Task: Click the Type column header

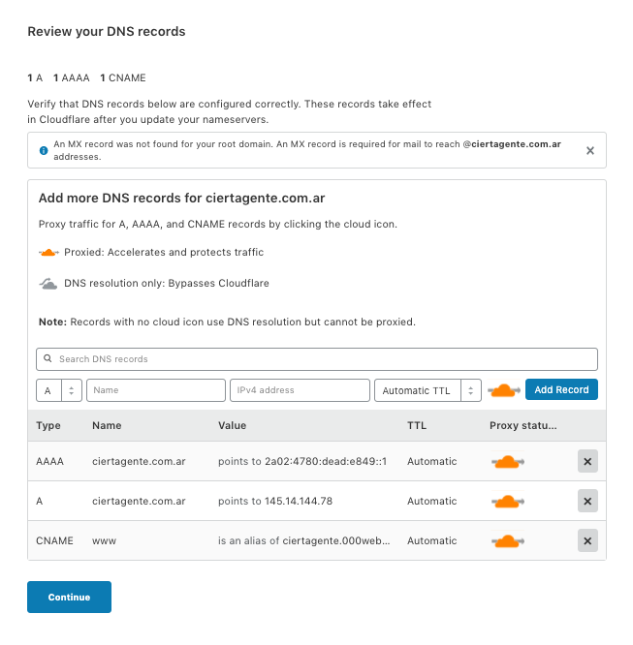Action: click(48, 425)
